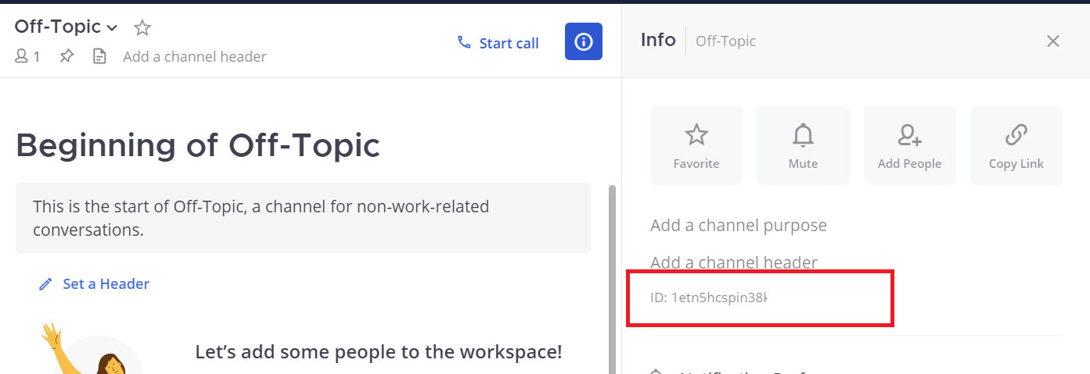
Task: Click 'Add a channel header' in Info panel
Action: point(734,262)
